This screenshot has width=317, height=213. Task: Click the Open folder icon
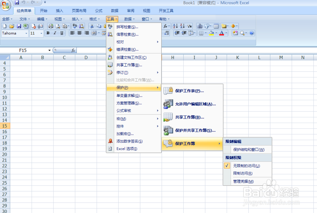[12, 26]
